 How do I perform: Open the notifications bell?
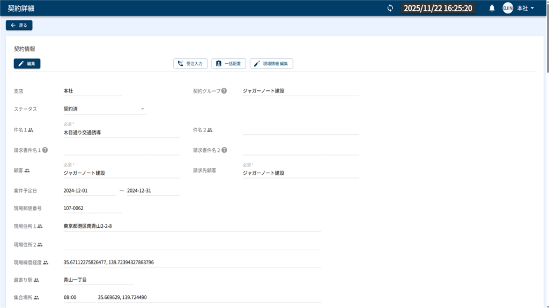(492, 8)
